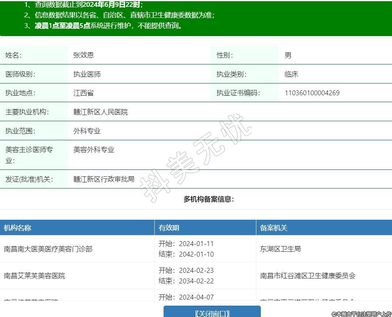The height and width of the screenshot is (317, 392).
Task: Click the 江西省 practice location value
Action: (x=83, y=93)
